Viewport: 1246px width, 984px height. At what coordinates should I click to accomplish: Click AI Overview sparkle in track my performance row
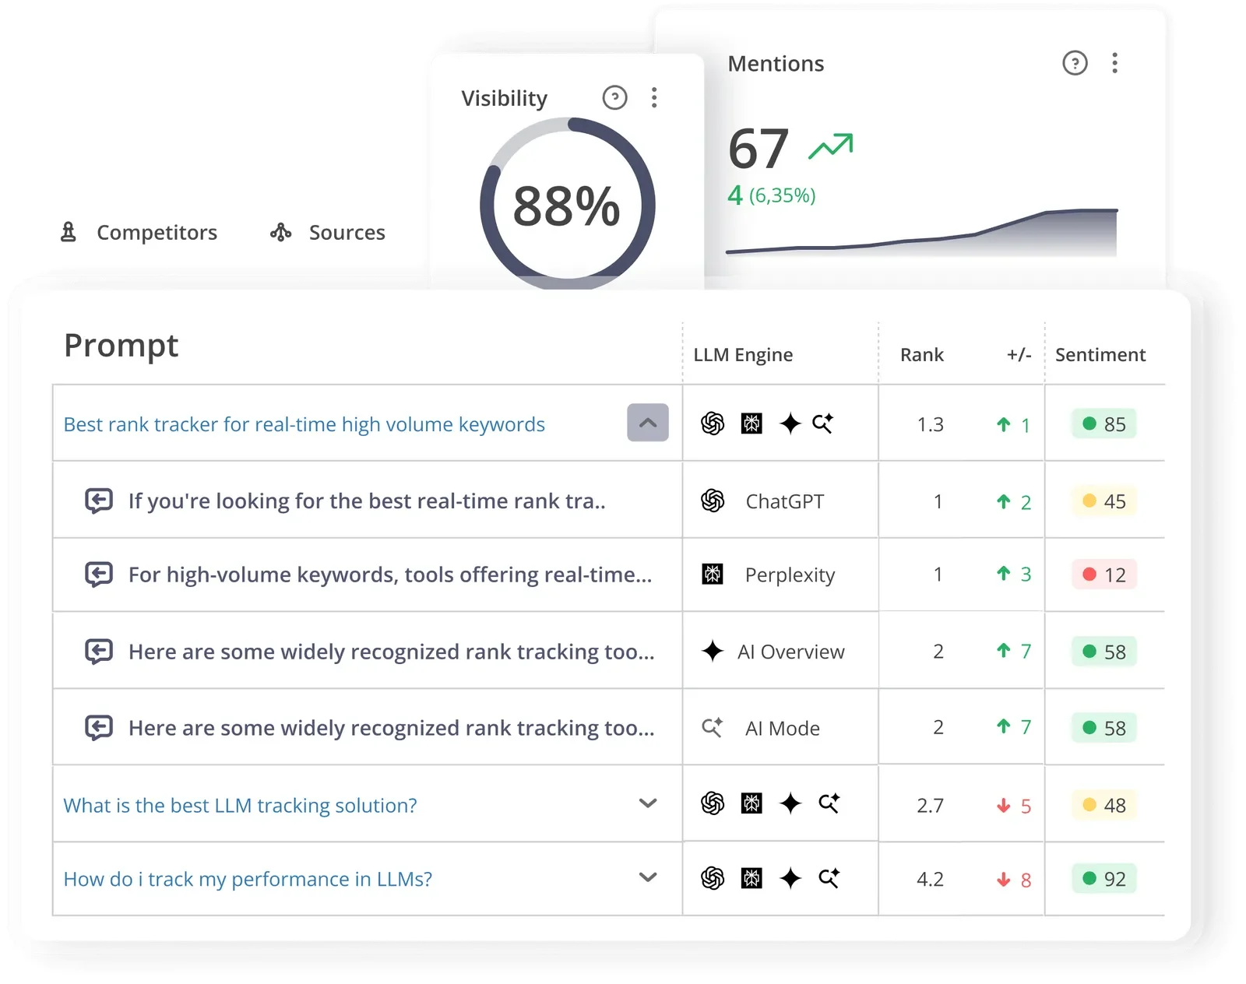click(x=790, y=878)
